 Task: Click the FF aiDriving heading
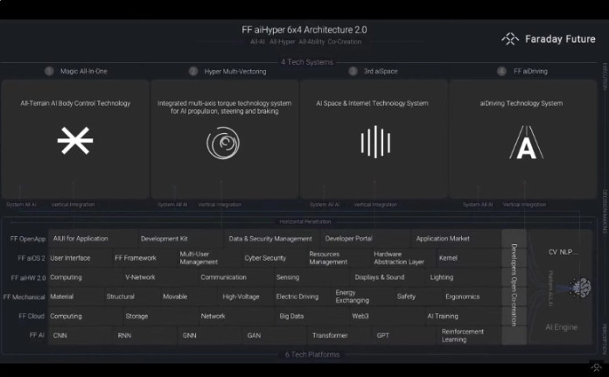coord(530,72)
